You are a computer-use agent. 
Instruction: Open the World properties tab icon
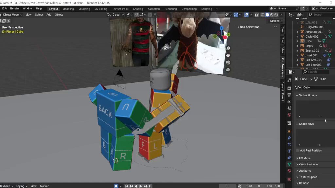point(289,115)
